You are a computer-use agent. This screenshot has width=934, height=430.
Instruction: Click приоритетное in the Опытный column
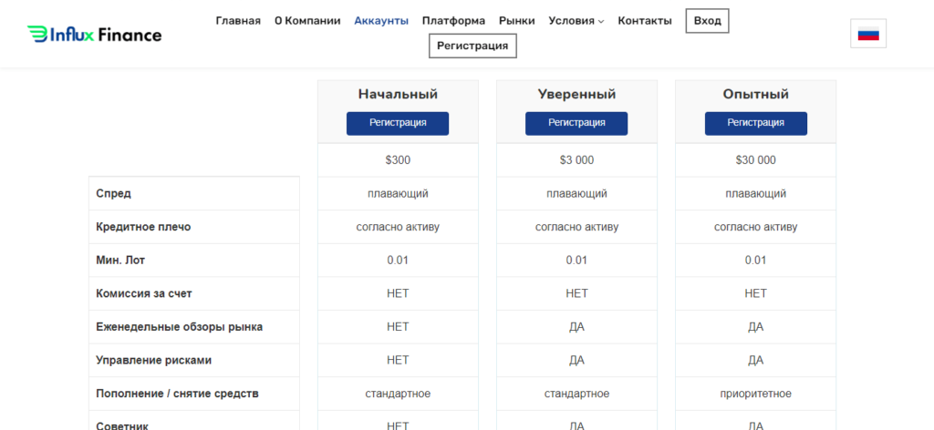pyautogui.click(x=756, y=394)
